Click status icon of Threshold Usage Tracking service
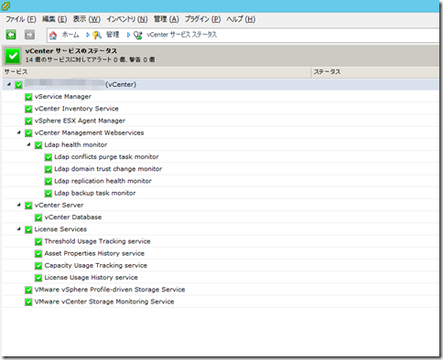The height and width of the screenshot is (360, 443). (x=38, y=242)
